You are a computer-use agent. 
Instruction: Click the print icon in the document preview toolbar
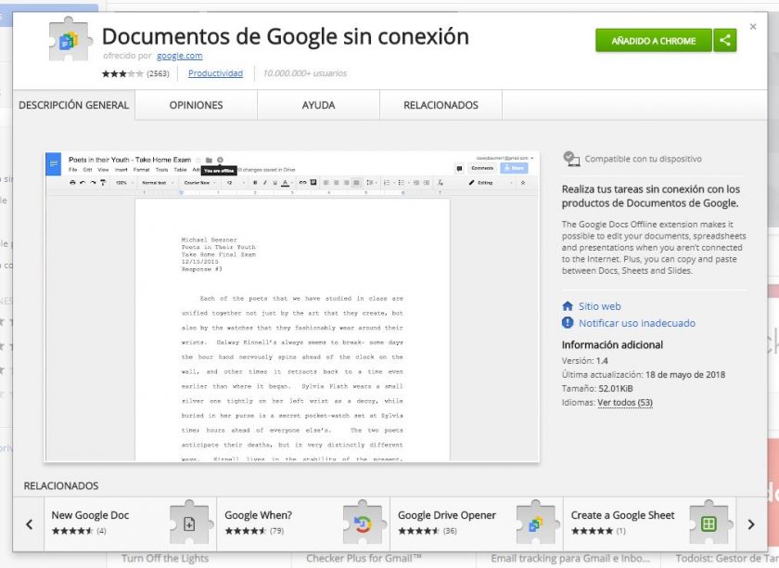[71, 182]
